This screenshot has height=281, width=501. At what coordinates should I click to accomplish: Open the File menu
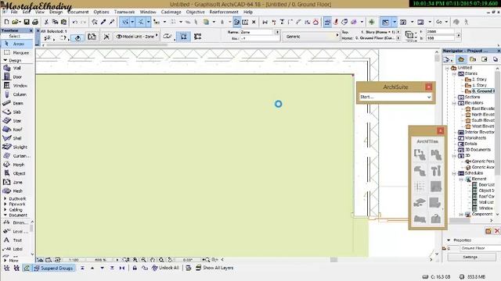(x=14, y=12)
